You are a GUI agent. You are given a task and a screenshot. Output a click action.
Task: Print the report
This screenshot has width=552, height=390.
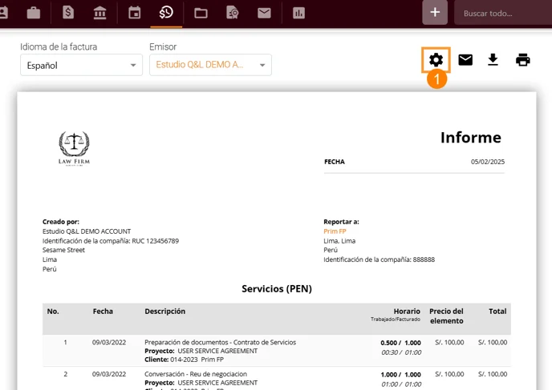(523, 60)
